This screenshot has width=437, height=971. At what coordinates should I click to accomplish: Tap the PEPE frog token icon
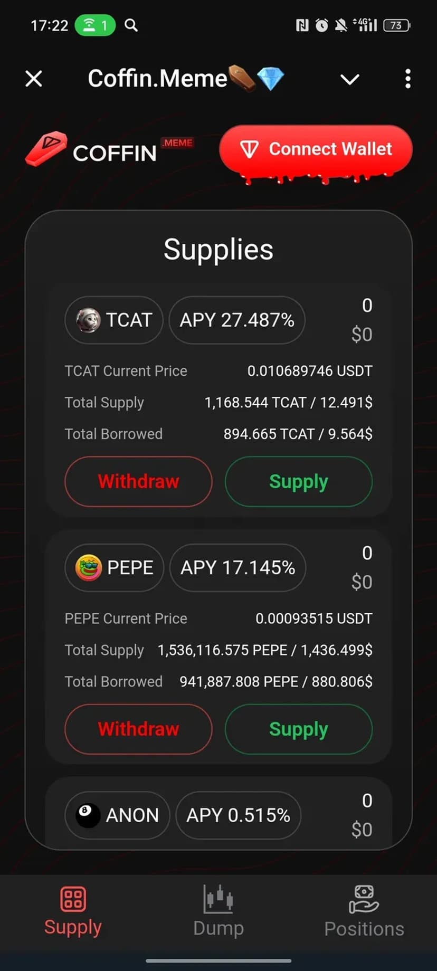pyautogui.click(x=89, y=567)
